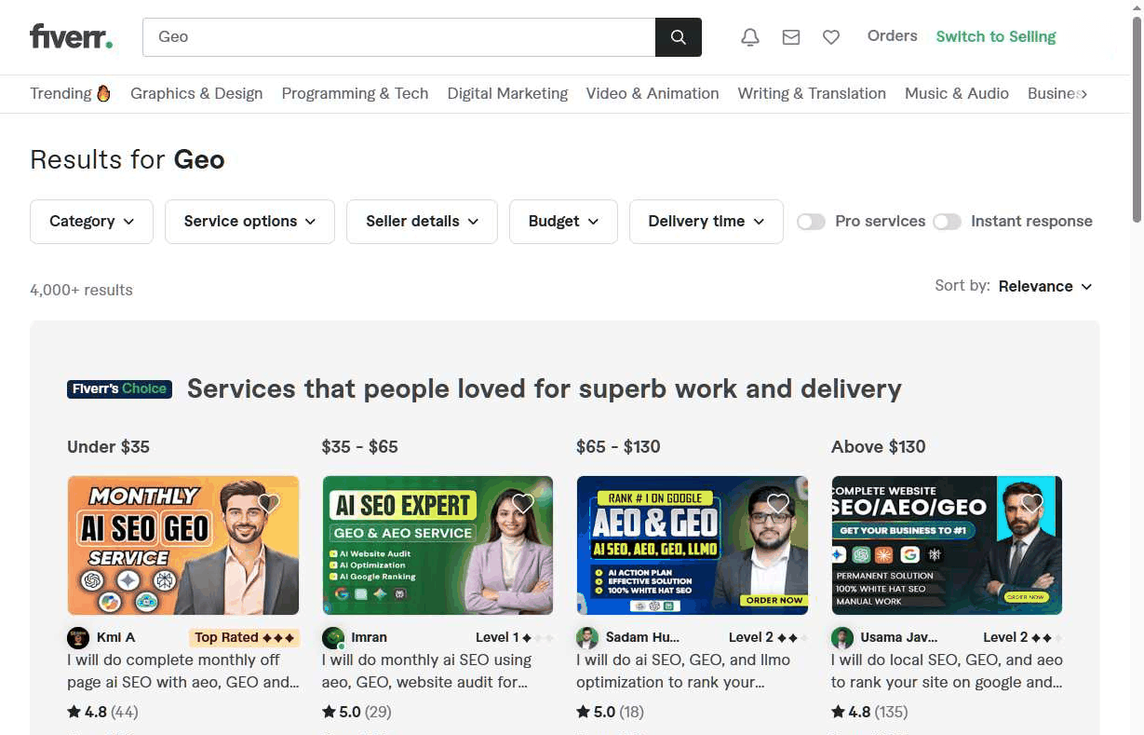This screenshot has width=1144, height=735.
Task: Open Complete Website SEO/AEO/GEO thumbnail
Action: 947,545
